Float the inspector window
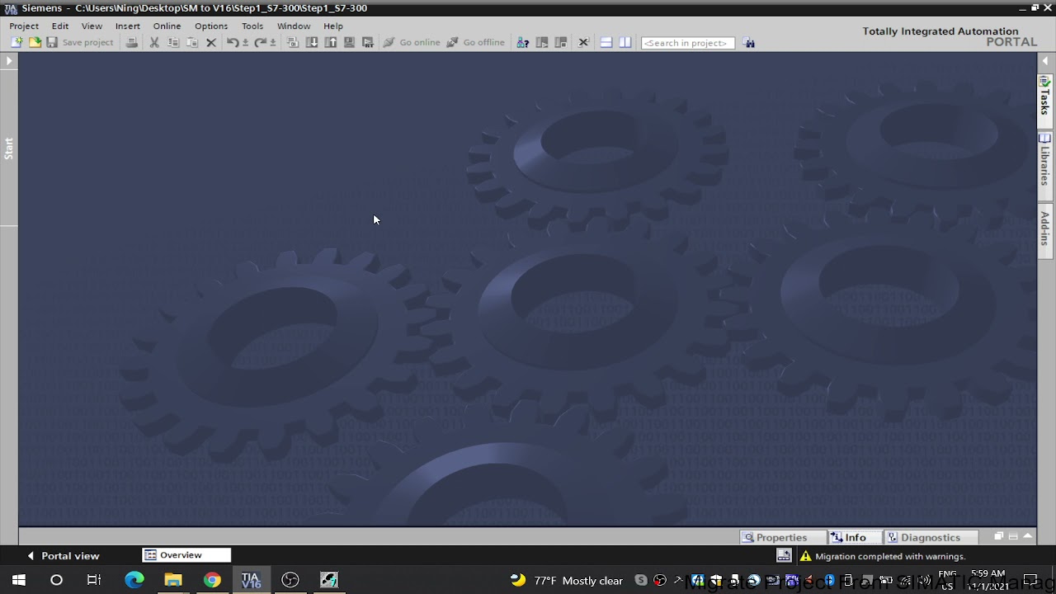Screen dimensions: 1056x594 click(998, 536)
